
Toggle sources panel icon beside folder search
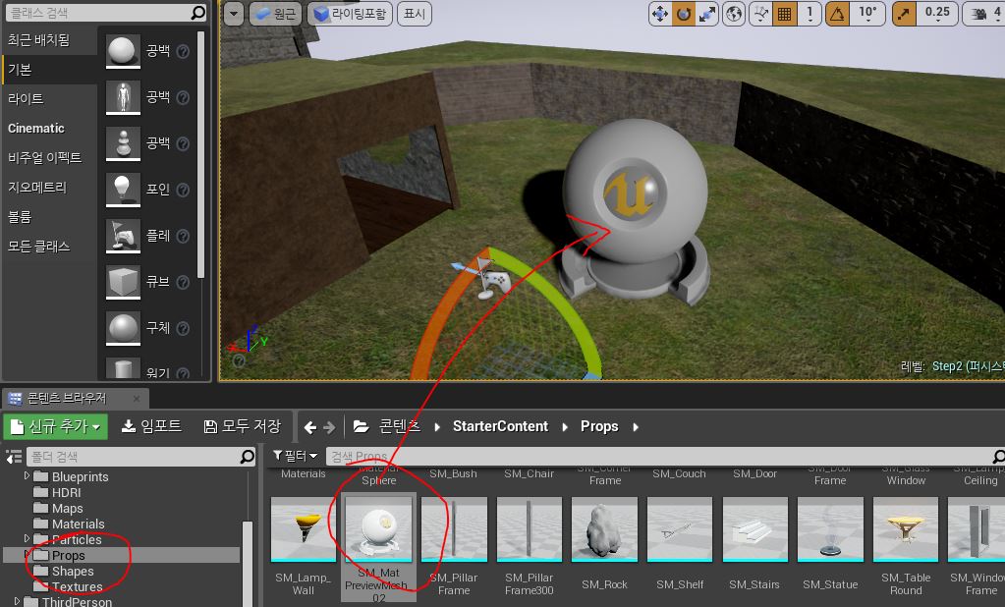pyautogui.click(x=14, y=457)
